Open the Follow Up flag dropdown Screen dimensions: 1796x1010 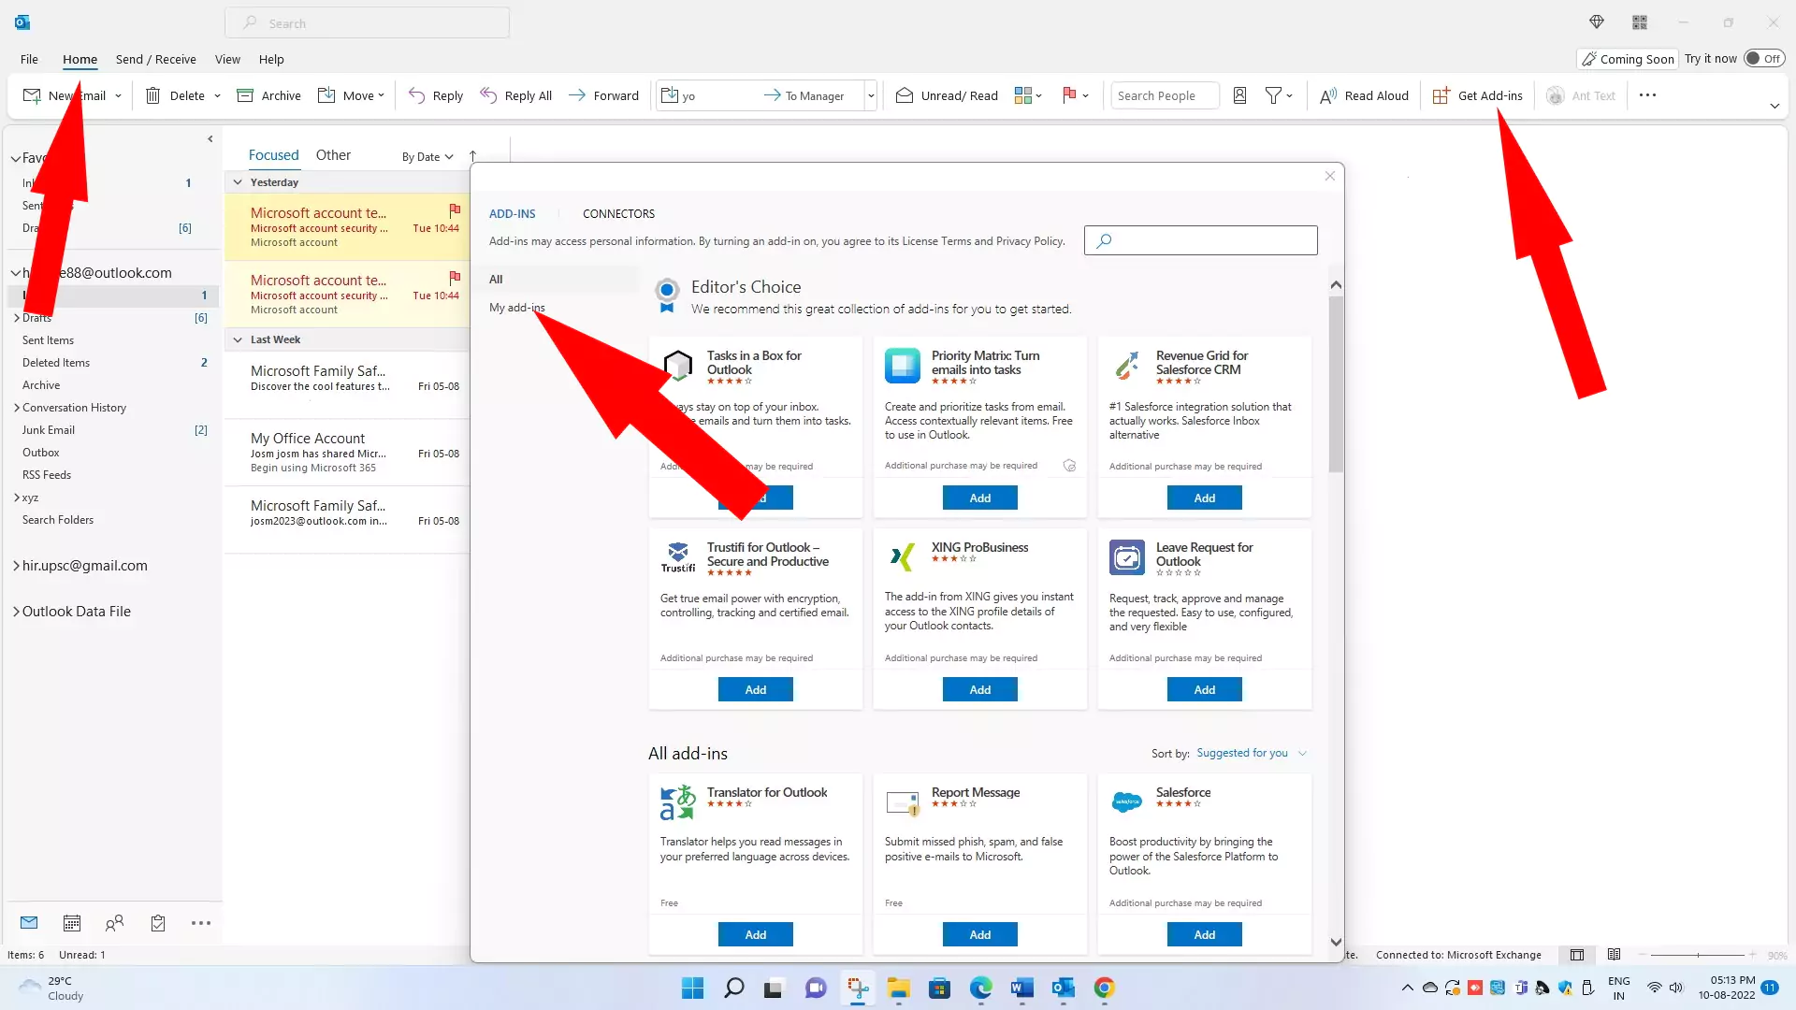1075,95
